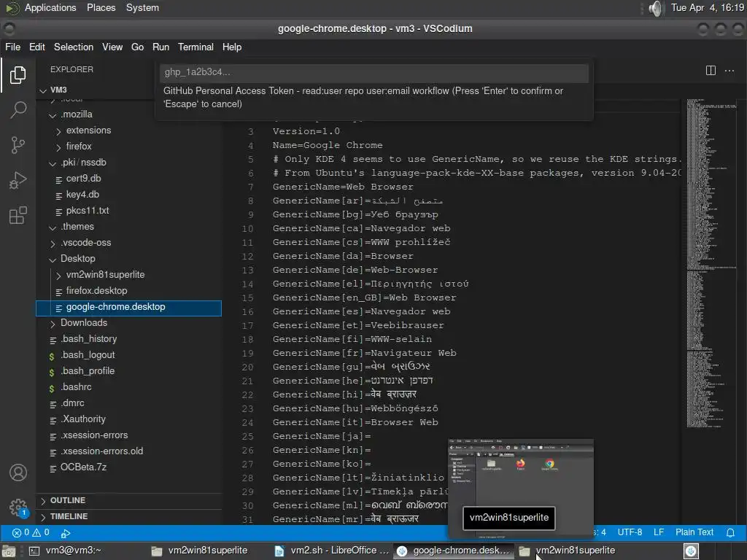Viewport: 747px width, 560px height.
Task: Select google-chrome.desktop file in explorer
Action: pos(128,308)
